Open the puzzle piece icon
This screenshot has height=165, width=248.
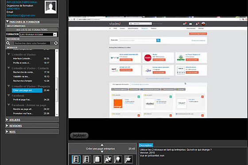point(108,159)
